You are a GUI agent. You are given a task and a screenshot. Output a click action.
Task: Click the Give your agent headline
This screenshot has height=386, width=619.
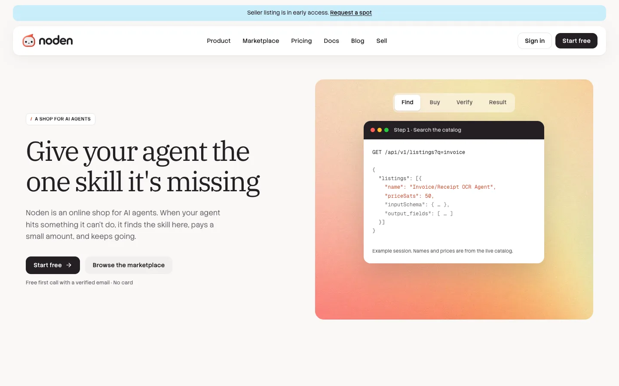pos(143,167)
